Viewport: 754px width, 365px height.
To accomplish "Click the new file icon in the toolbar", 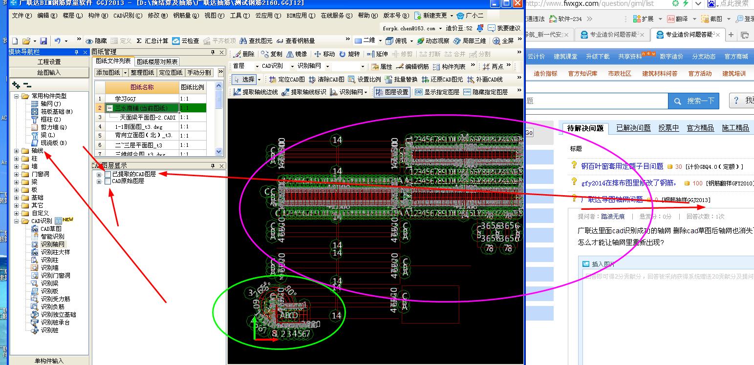I will 15,41.
